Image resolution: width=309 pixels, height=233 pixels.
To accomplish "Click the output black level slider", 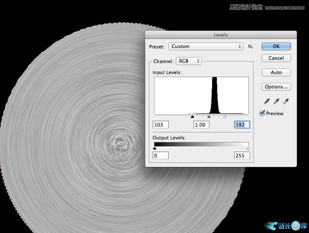I will 154,148.
